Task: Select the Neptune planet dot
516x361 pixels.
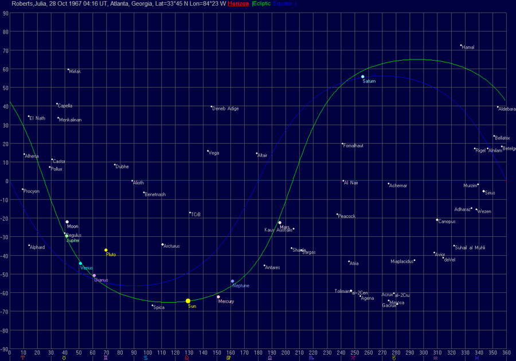Action: coord(232,281)
